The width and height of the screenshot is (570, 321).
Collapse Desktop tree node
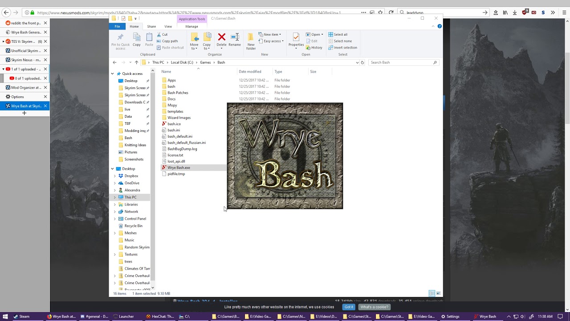click(113, 169)
